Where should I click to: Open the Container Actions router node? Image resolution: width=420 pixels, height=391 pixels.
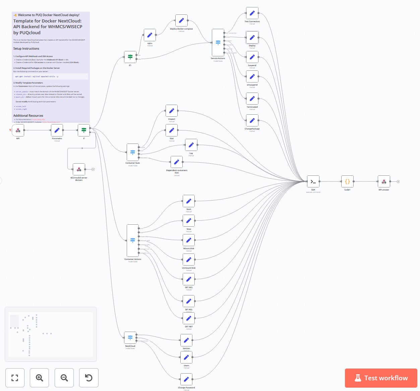coord(133,240)
